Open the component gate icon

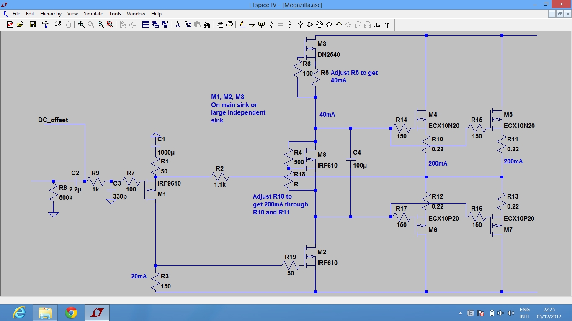310,25
